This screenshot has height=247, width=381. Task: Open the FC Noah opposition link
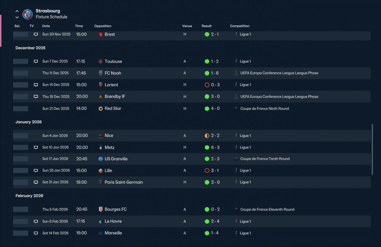click(113, 73)
